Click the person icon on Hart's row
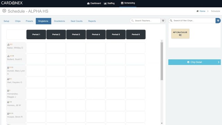 (8, 79)
